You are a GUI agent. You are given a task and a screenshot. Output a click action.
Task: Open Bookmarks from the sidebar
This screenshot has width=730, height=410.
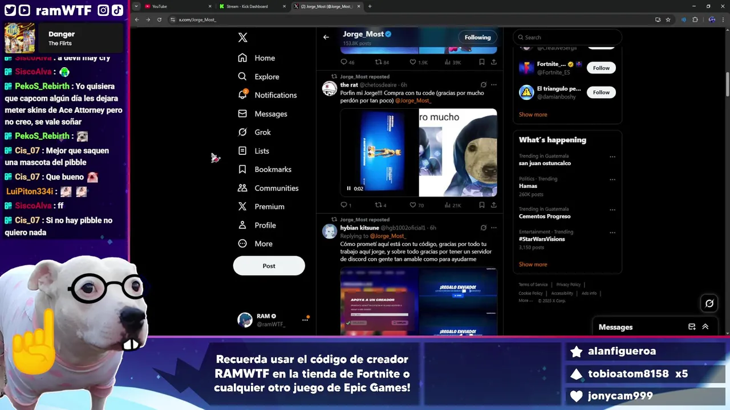(x=265, y=169)
